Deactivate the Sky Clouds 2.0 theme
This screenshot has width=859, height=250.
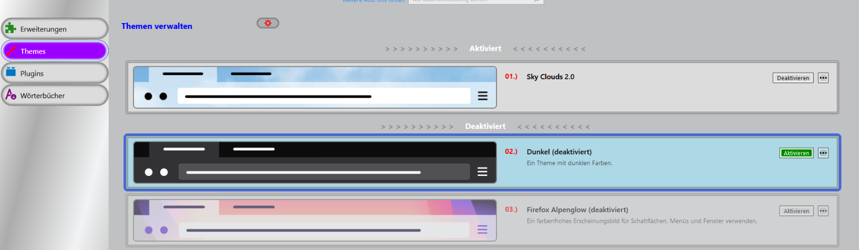[793, 78]
